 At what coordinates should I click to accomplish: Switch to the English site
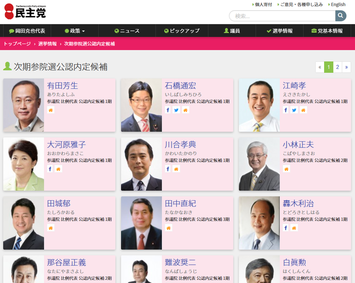(x=337, y=5)
